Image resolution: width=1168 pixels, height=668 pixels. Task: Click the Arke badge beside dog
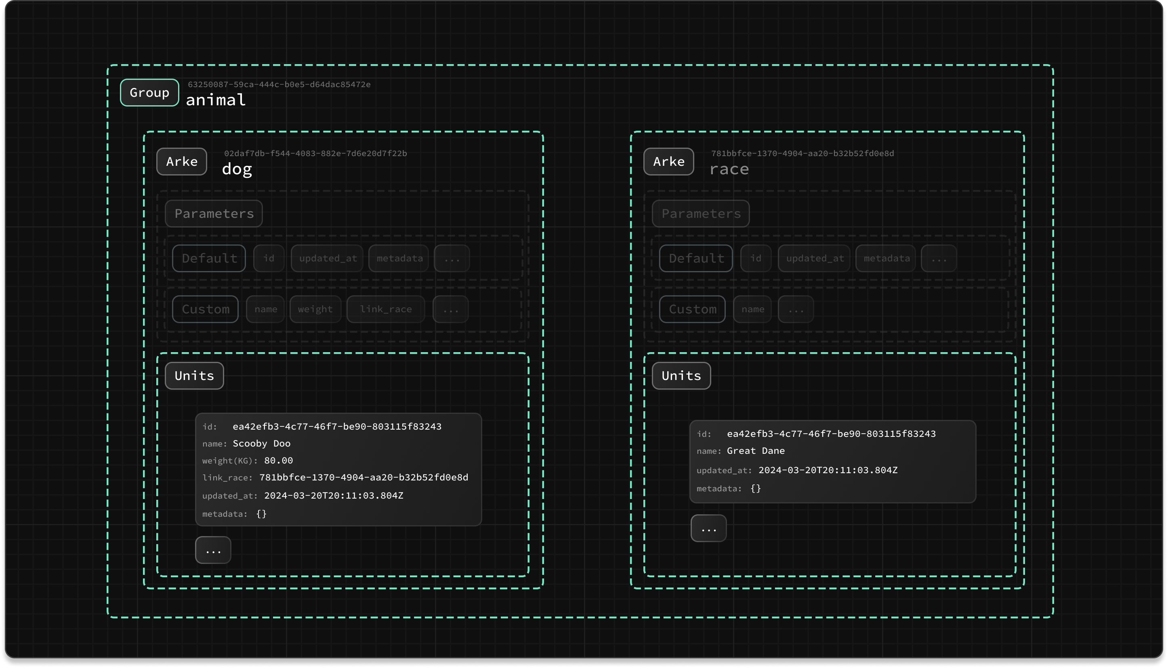181,161
